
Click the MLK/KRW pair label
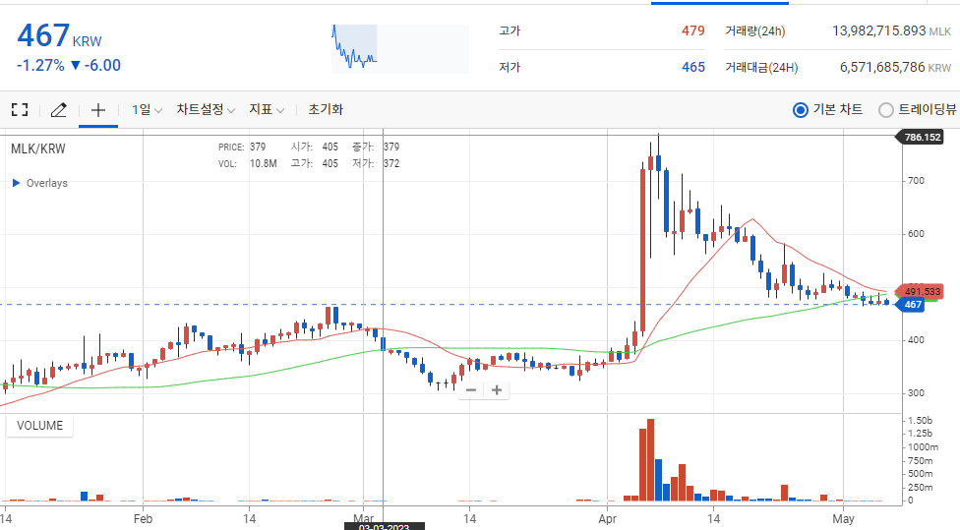[x=38, y=148]
